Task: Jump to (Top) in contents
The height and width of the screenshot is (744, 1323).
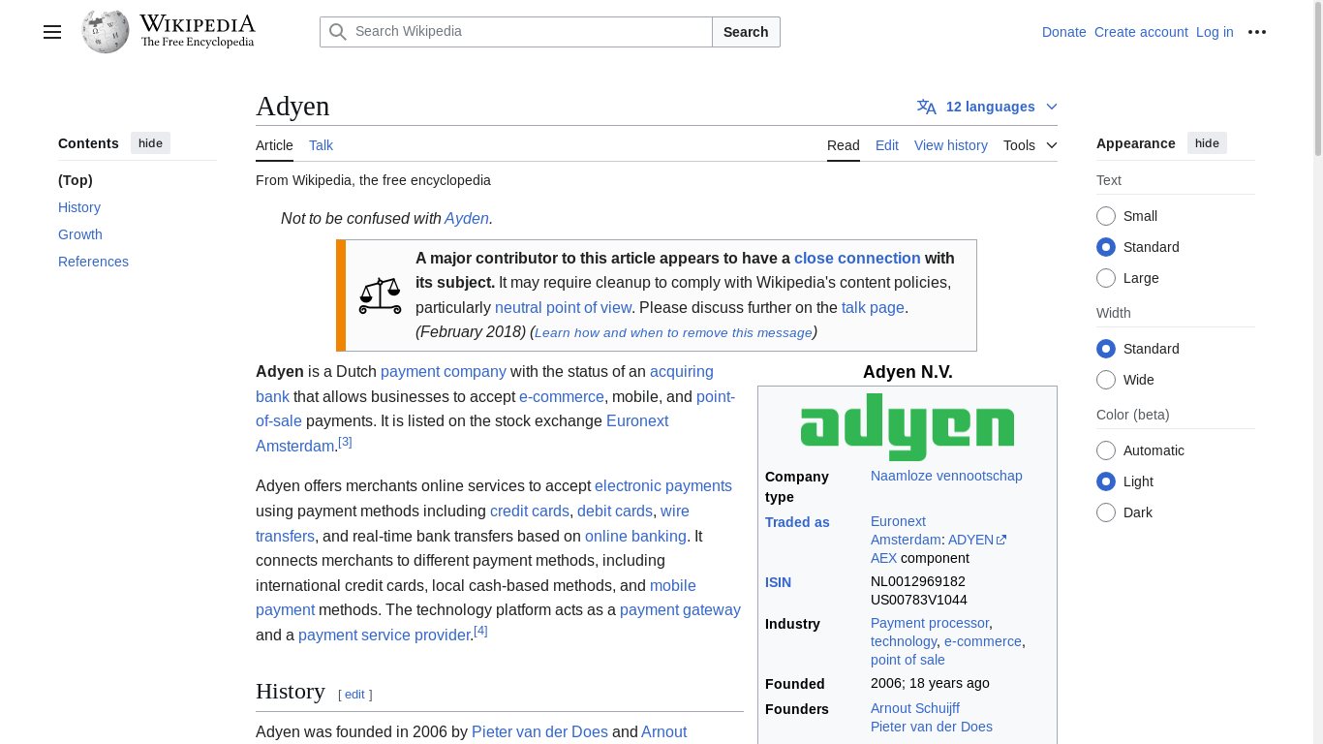Action: point(76,180)
